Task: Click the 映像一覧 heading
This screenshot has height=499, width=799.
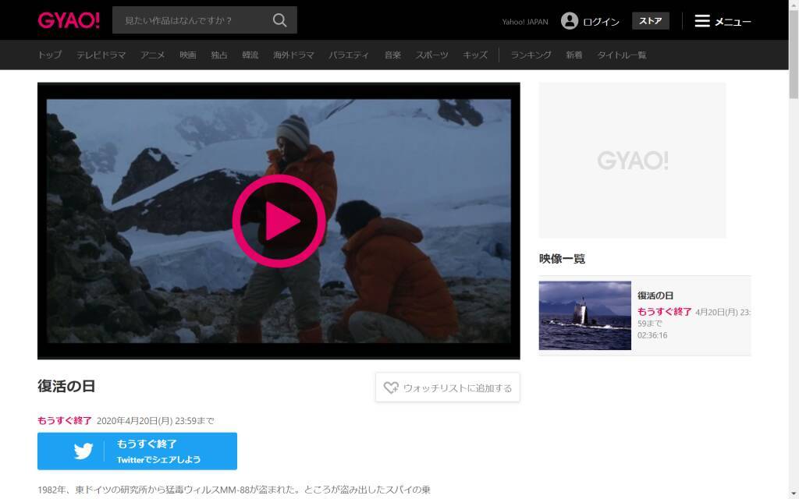Action: coord(562,259)
